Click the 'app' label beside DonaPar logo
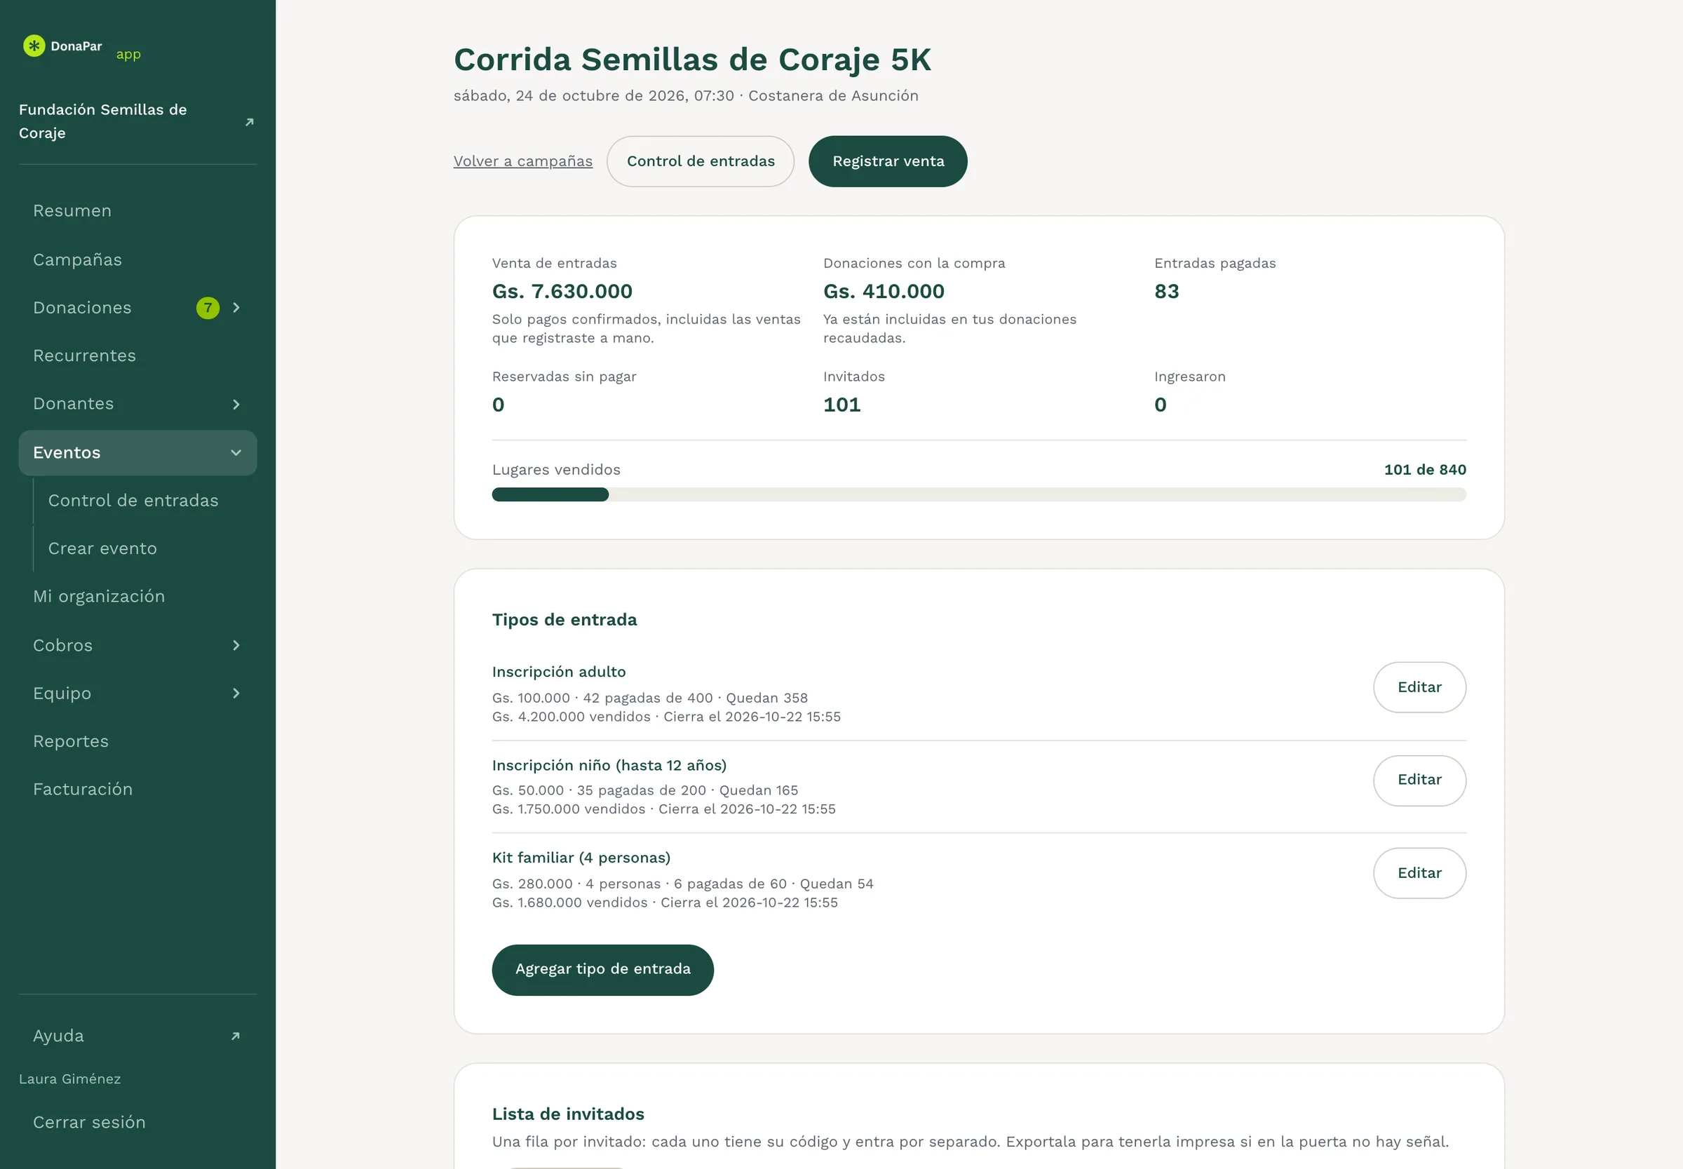1683x1169 pixels. [128, 54]
